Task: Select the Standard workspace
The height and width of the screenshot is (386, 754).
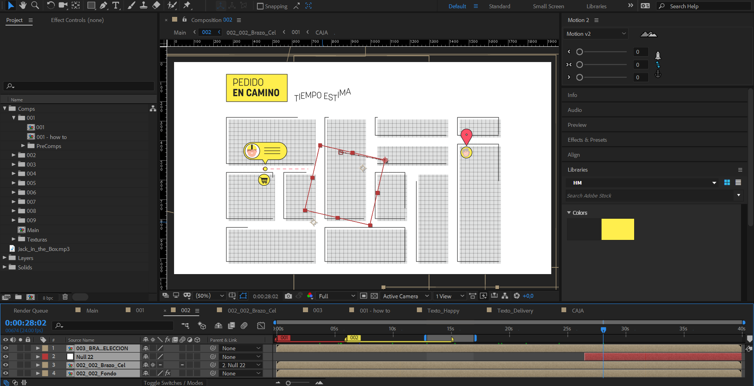Action: click(499, 6)
